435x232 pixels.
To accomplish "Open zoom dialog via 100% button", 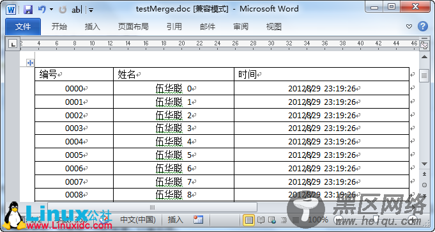I will (x=318, y=220).
